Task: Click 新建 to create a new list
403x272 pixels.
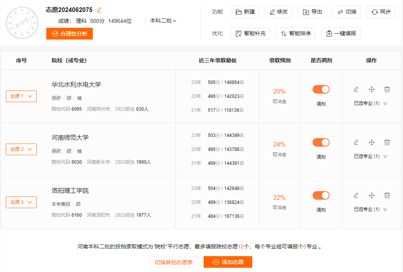Action: point(245,12)
